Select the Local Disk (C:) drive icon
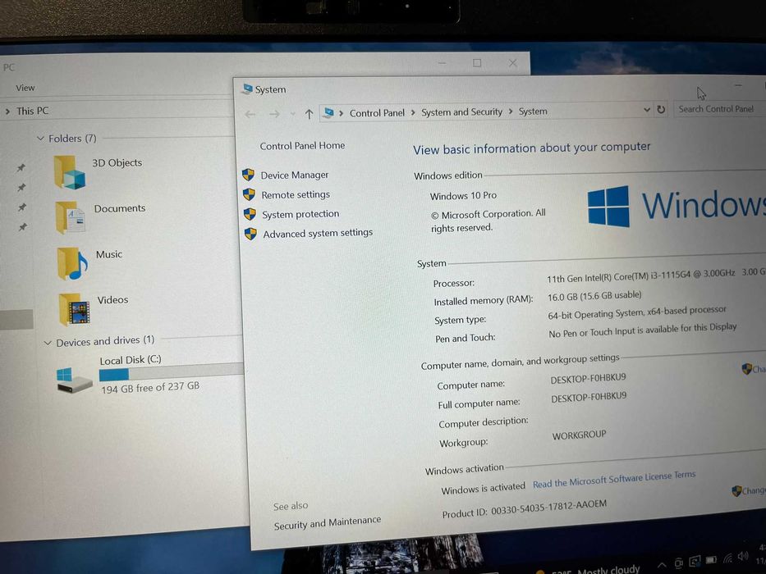 [74, 380]
